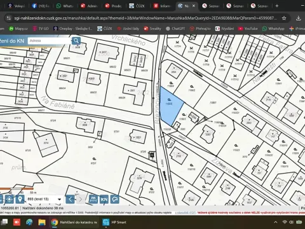This screenshot has height=229, width=305.
Task: Open File Explorer from the taskbar
Action: point(42,222)
